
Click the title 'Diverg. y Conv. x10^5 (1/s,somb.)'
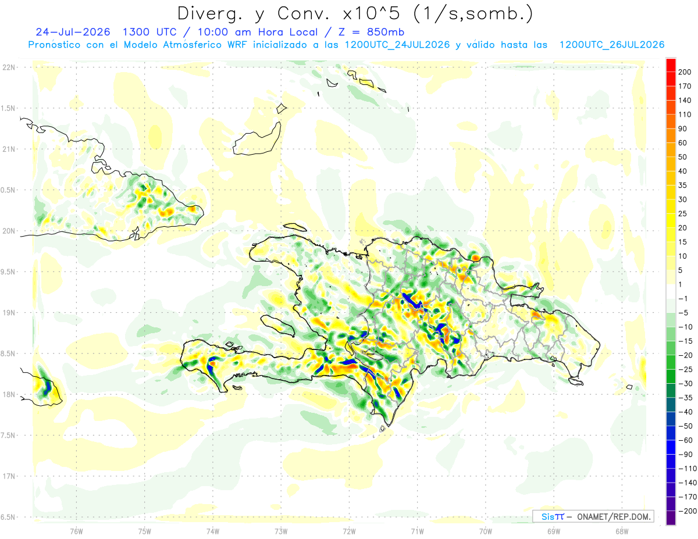355,13
